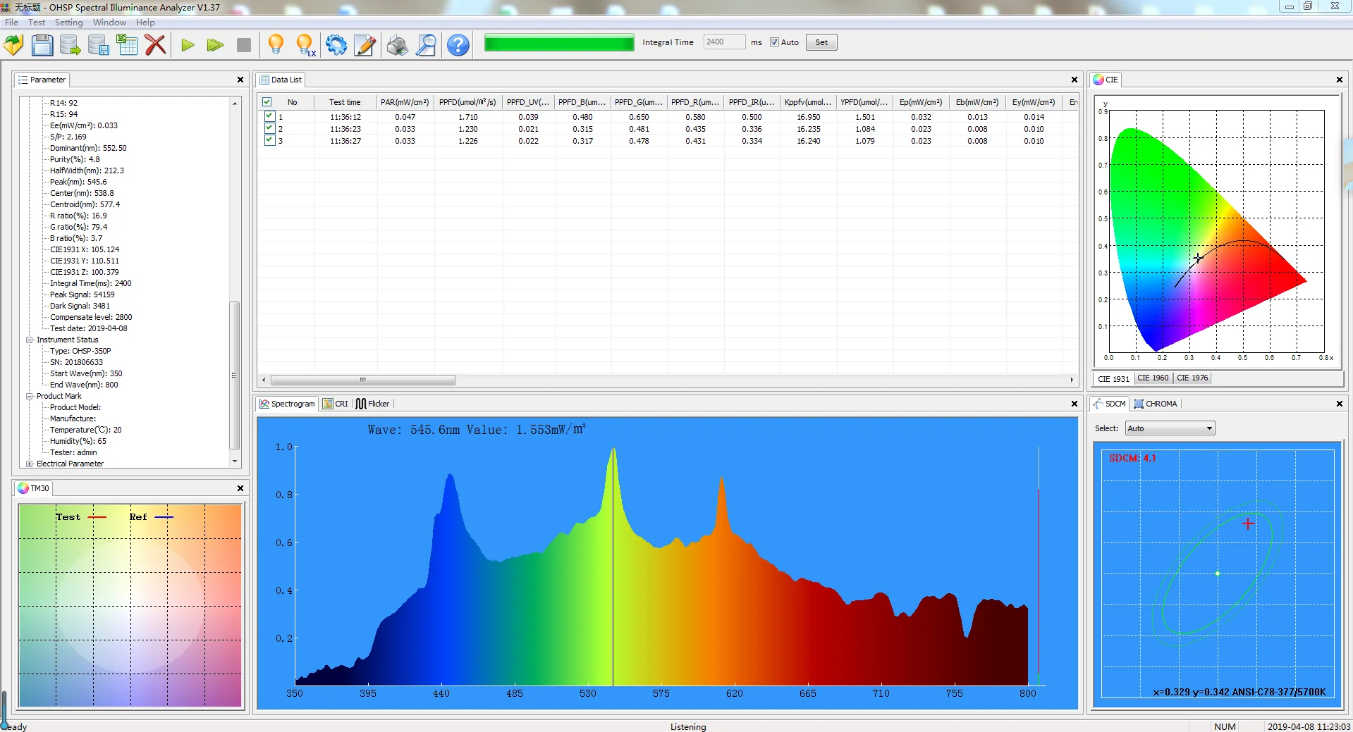Image resolution: width=1353 pixels, height=732 pixels.
Task: Switch to the CRI tab
Action: [336, 403]
